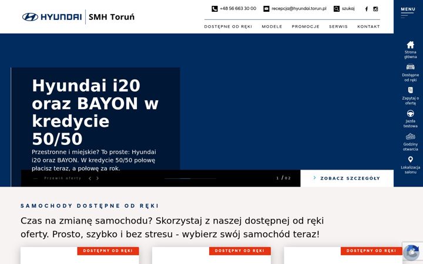Click the envelope email icon
Screen dimensions: 423x264
click(x=266, y=9)
